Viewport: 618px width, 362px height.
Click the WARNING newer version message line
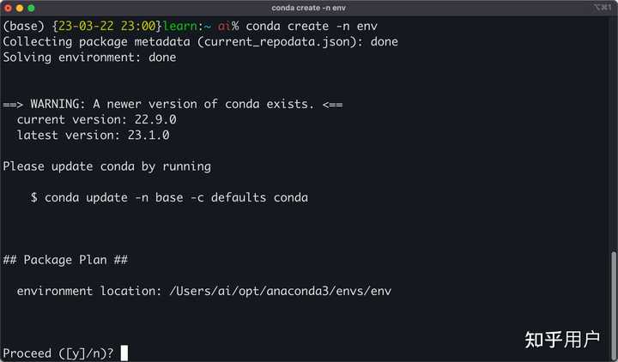(x=173, y=104)
